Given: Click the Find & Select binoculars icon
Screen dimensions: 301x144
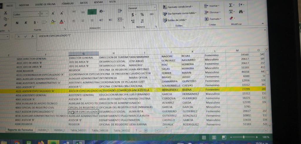Looking at the screenshot, I should (242, 12).
